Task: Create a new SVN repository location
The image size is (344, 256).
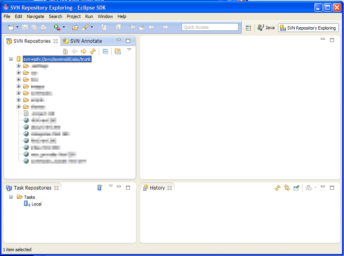Action: (x=117, y=51)
